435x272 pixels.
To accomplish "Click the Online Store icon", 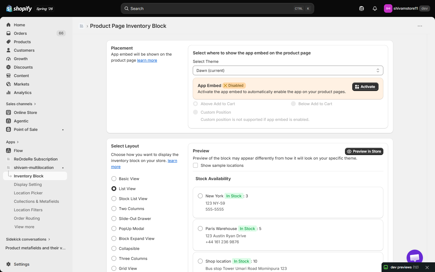I will tap(8, 112).
